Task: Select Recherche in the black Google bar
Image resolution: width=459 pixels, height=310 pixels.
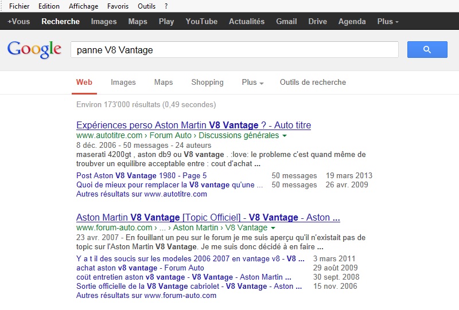Action: click(61, 21)
